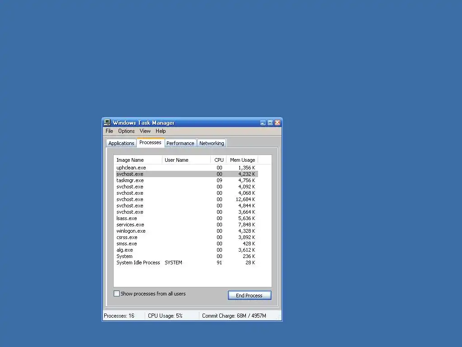The height and width of the screenshot is (347, 462).
Task: Select svchost.exe using 3,664 K
Action: pyautogui.click(x=187, y=212)
